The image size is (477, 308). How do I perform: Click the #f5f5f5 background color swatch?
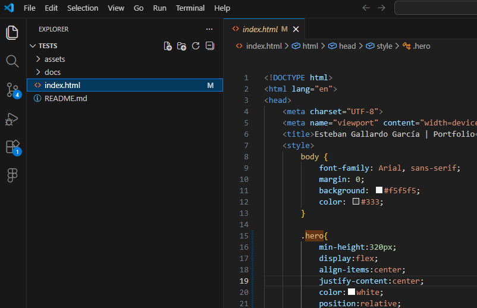click(x=379, y=190)
